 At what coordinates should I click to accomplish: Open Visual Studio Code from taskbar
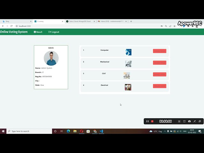[x=101, y=131]
